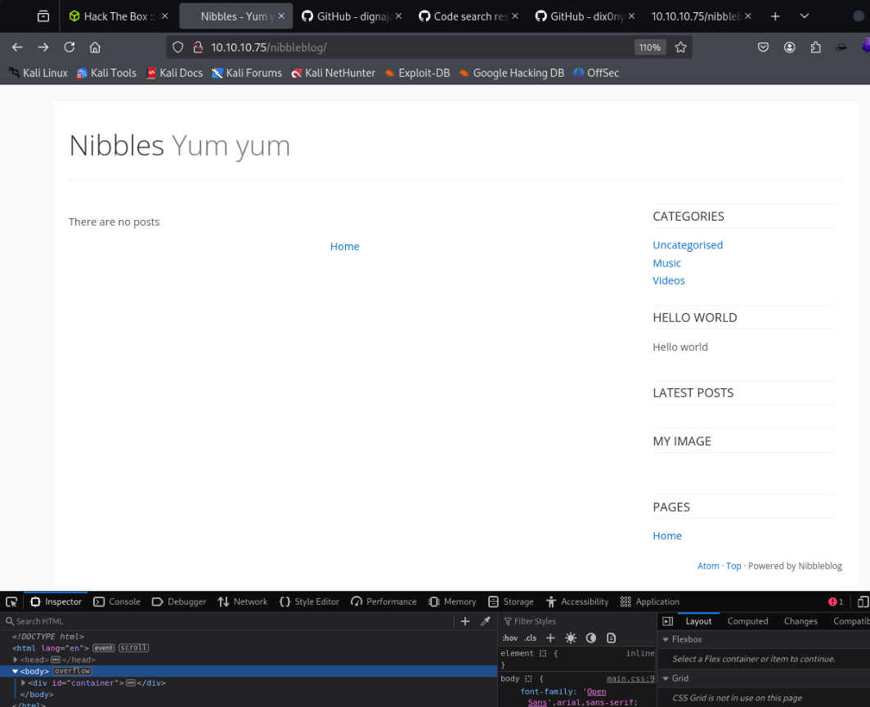Toggle :hov pseudo-class panel
The height and width of the screenshot is (707, 870).
coord(509,638)
